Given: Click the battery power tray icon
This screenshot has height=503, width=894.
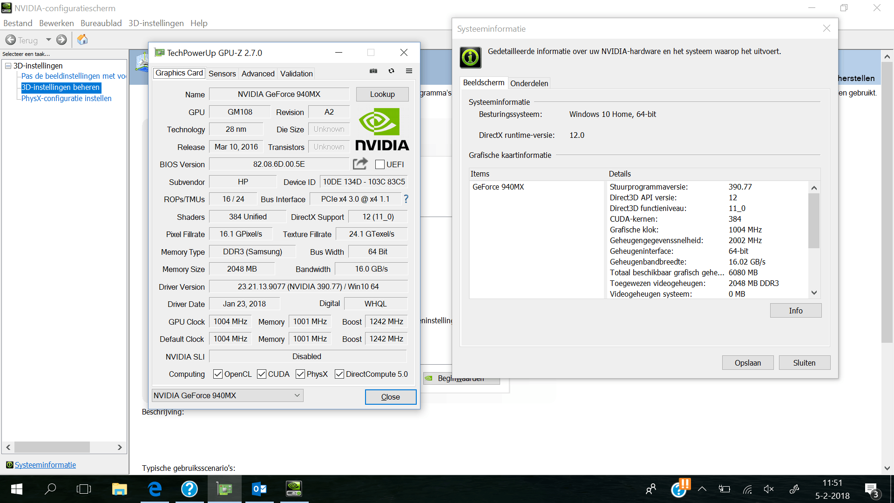Looking at the screenshot, I should pyautogui.click(x=724, y=489).
